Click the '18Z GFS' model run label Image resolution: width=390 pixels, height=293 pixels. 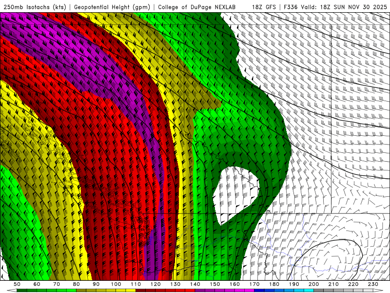point(264,7)
